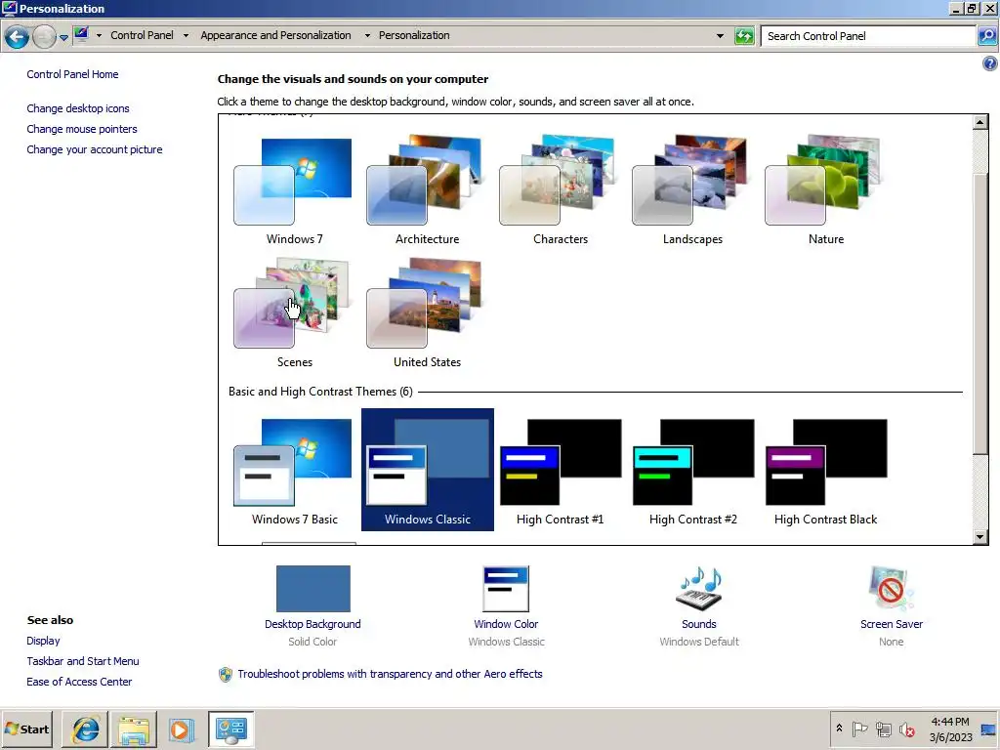Open Change your account picture link
The image size is (1000, 750).
[x=95, y=149]
